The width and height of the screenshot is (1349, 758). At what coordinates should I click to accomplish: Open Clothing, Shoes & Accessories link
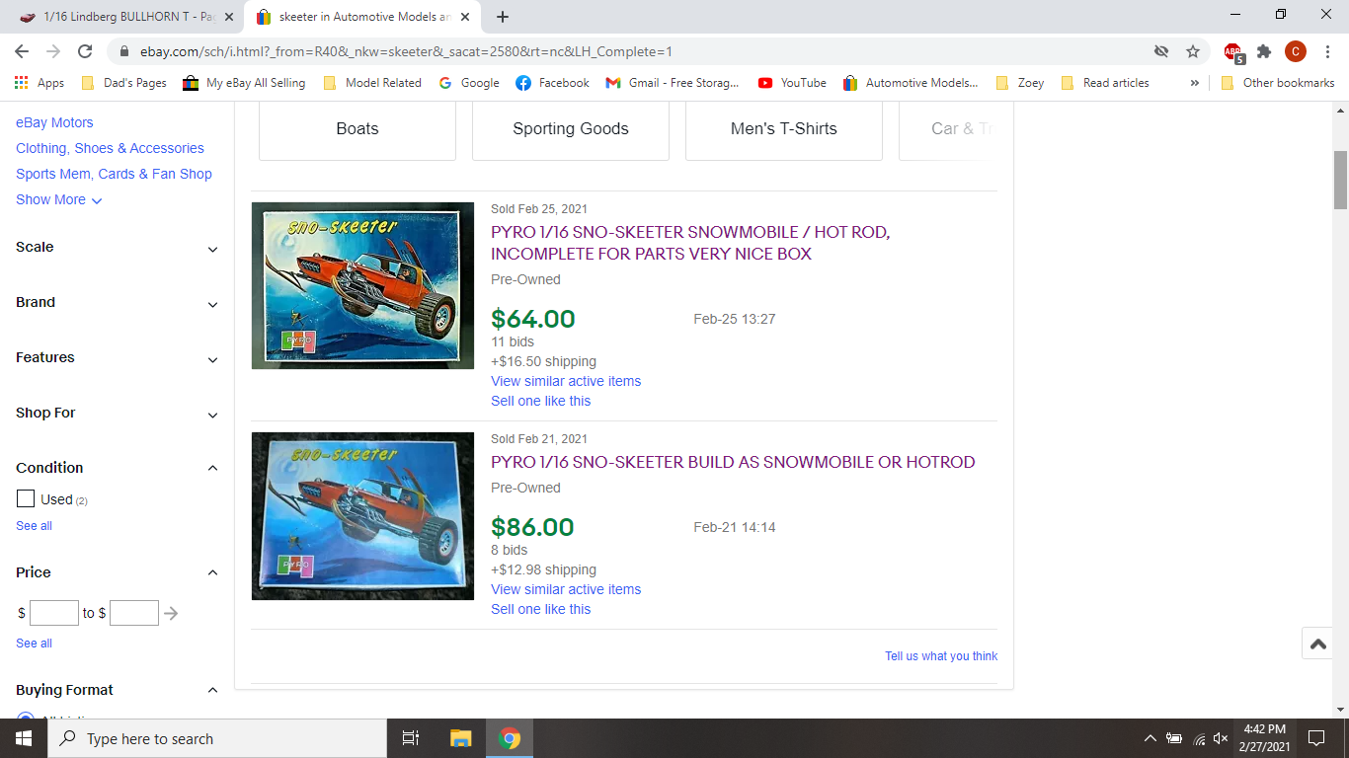110,148
